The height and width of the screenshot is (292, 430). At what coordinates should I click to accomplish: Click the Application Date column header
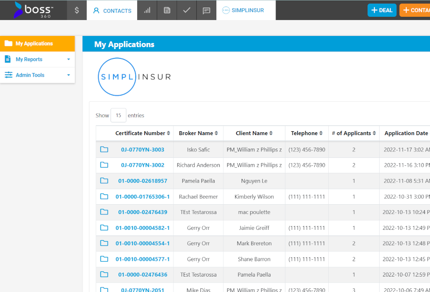click(x=406, y=133)
